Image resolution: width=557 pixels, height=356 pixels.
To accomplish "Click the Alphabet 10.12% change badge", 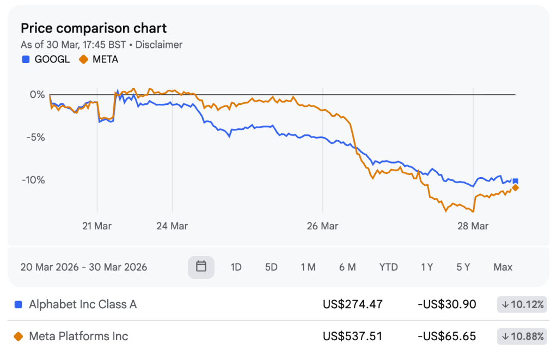I will (522, 304).
